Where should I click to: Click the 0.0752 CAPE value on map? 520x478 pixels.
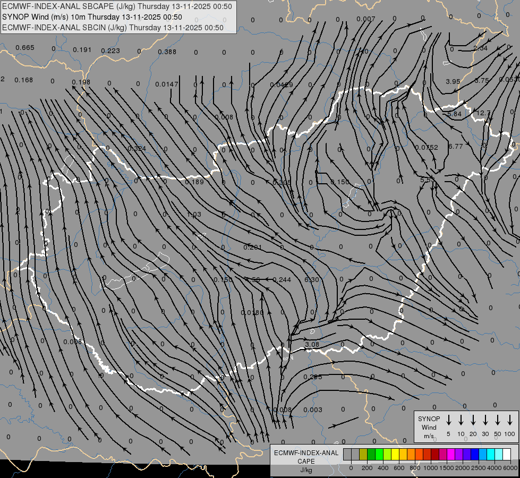tap(427, 147)
